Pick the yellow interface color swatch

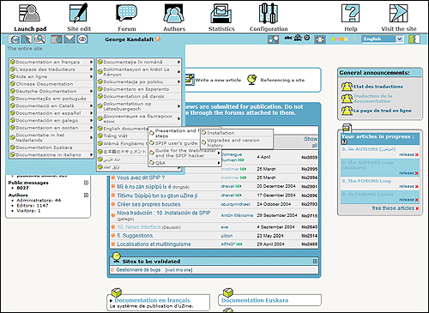(333, 39)
